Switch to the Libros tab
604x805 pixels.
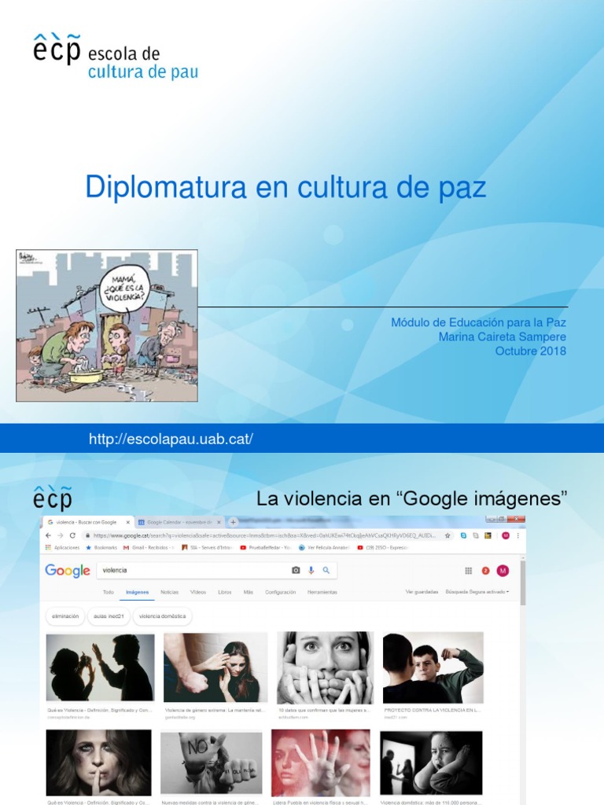coord(225,592)
